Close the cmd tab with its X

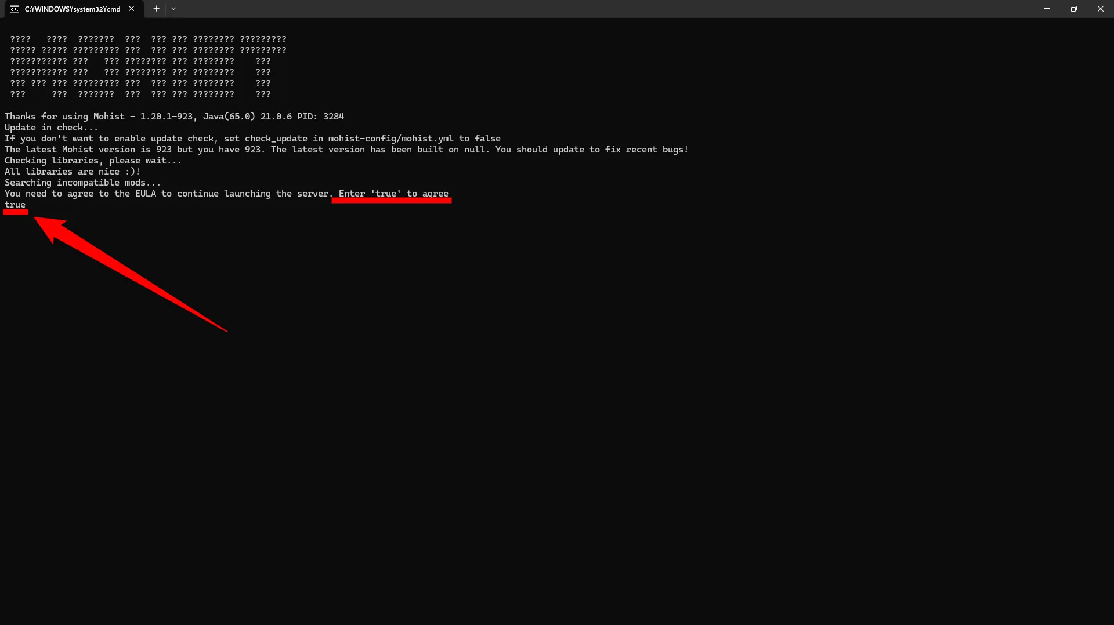(132, 9)
